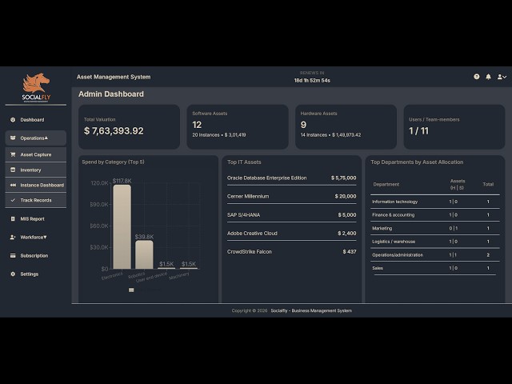Screen dimensions: 512x384
Task: Open Track Records submenu item
Action: point(35,200)
